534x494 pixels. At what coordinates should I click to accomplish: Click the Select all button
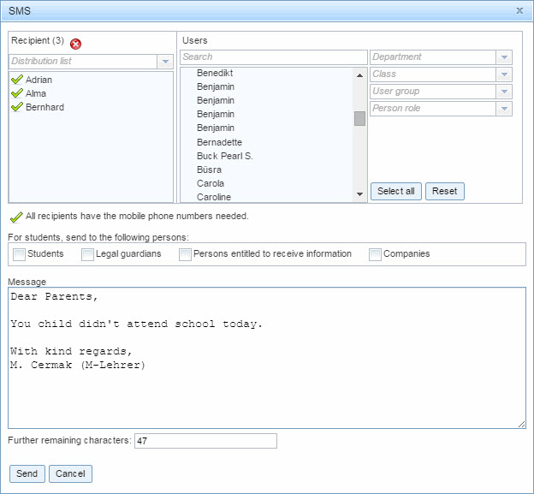396,191
